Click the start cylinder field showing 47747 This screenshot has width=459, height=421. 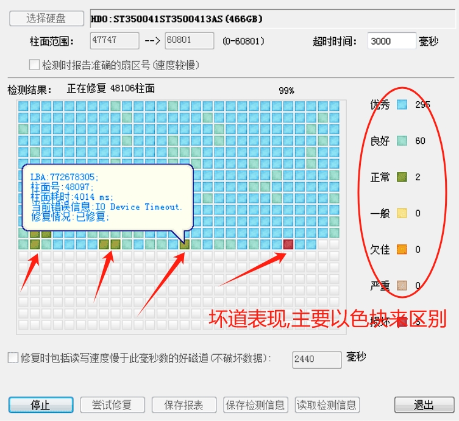point(115,41)
